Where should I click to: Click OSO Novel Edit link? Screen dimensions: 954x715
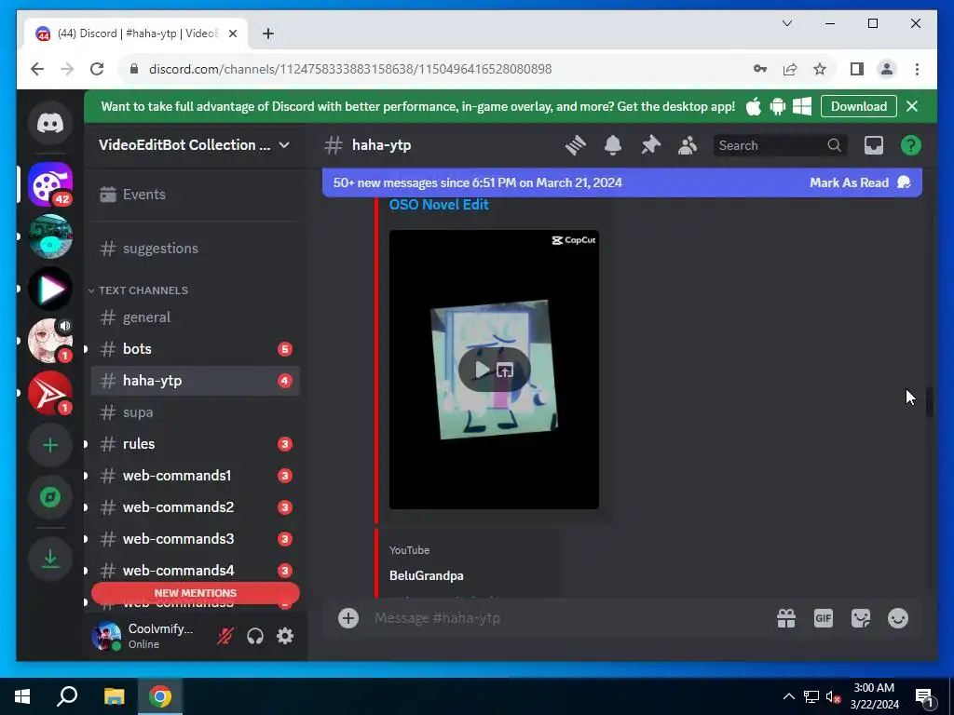pyautogui.click(x=439, y=205)
